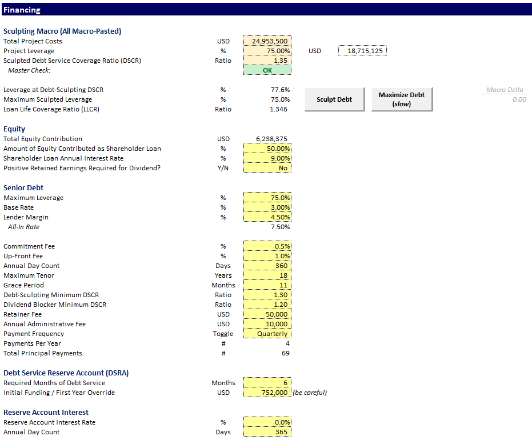Screen dimensions: 532x440
Task: Click the LLCR value 1.346
Action: 278,109
